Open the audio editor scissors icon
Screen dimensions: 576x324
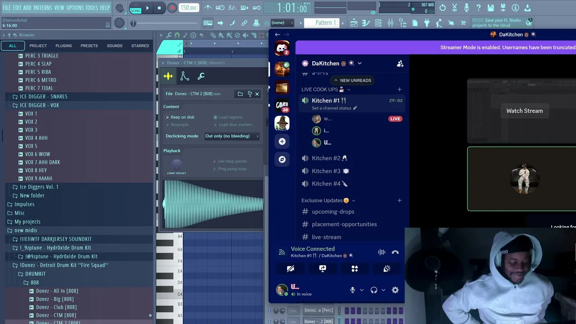454,8
